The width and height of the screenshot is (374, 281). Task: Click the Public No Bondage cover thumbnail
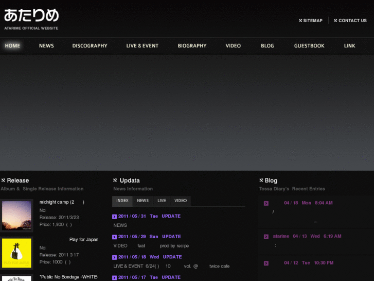pyautogui.click(x=16, y=278)
